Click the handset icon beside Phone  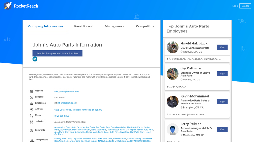(x=31, y=116)
